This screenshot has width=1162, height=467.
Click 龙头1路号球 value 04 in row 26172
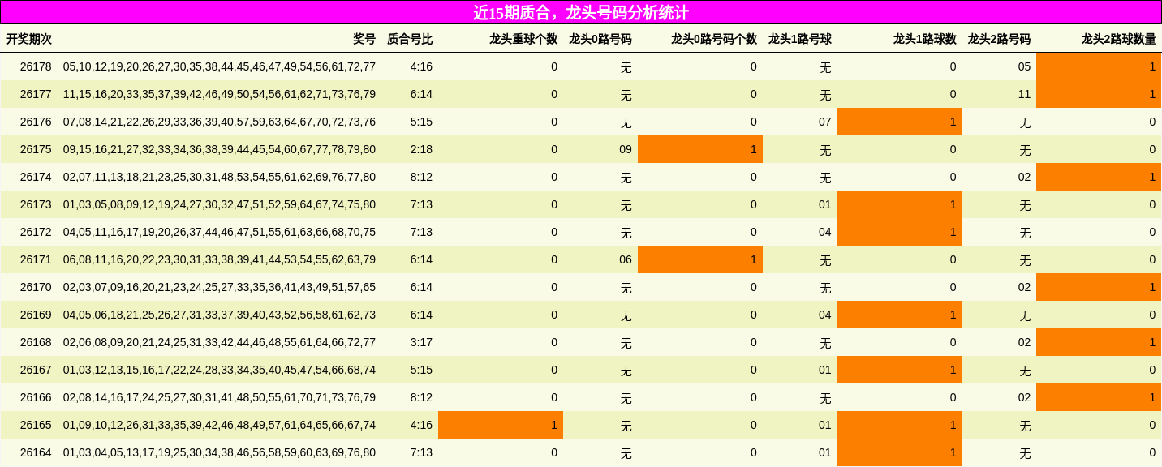tap(824, 232)
